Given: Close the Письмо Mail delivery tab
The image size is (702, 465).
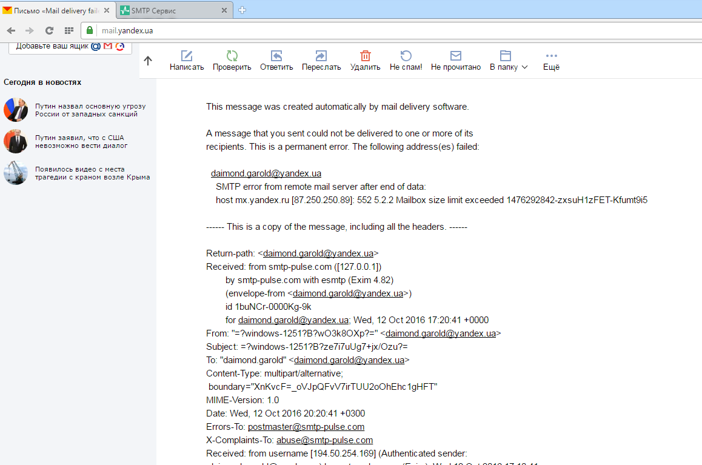Looking at the screenshot, I should tap(107, 10).
